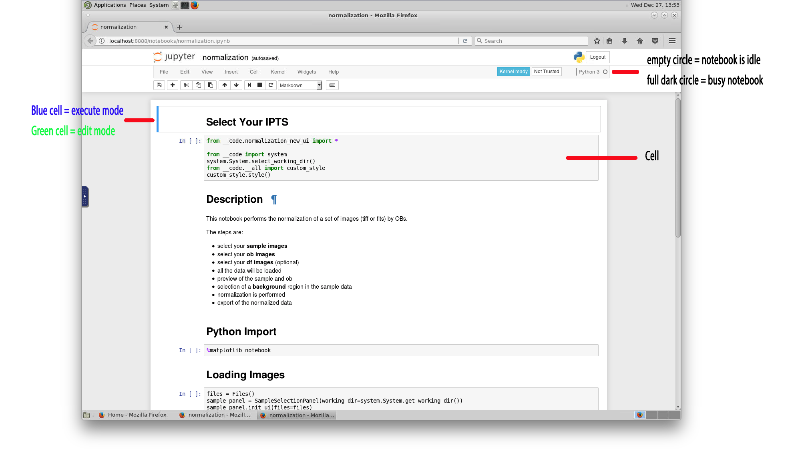Viewport: 790px width, 449px height.
Task: Copy selected cells icon
Action: [x=198, y=85]
